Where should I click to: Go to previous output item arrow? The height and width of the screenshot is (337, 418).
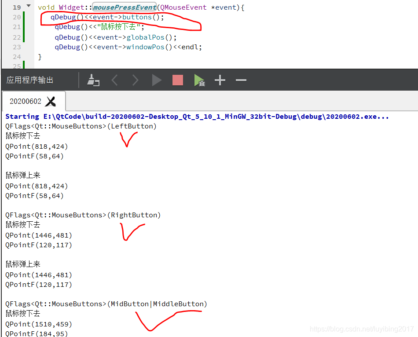[115, 80]
